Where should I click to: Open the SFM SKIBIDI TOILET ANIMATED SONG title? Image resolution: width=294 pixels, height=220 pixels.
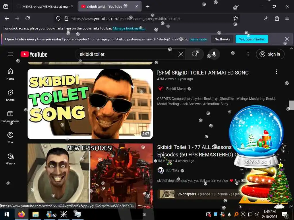tap(203, 72)
